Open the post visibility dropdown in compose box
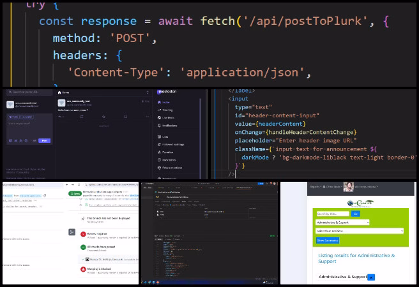This screenshot has height=287, width=419. [13, 117]
